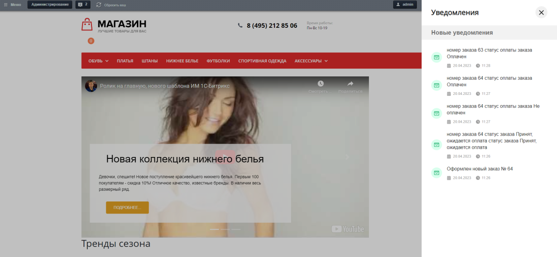Click the Поделиться share arrow icon
Image resolution: width=557 pixels, height=257 pixels.
(350, 83)
